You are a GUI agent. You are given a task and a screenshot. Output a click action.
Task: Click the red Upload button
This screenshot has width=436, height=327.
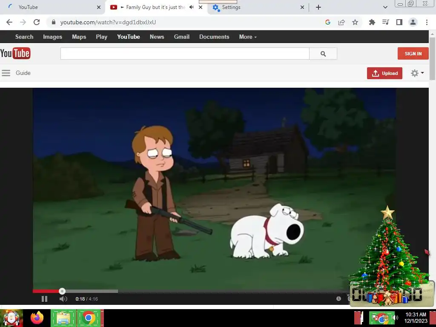click(x=384, y=73)
